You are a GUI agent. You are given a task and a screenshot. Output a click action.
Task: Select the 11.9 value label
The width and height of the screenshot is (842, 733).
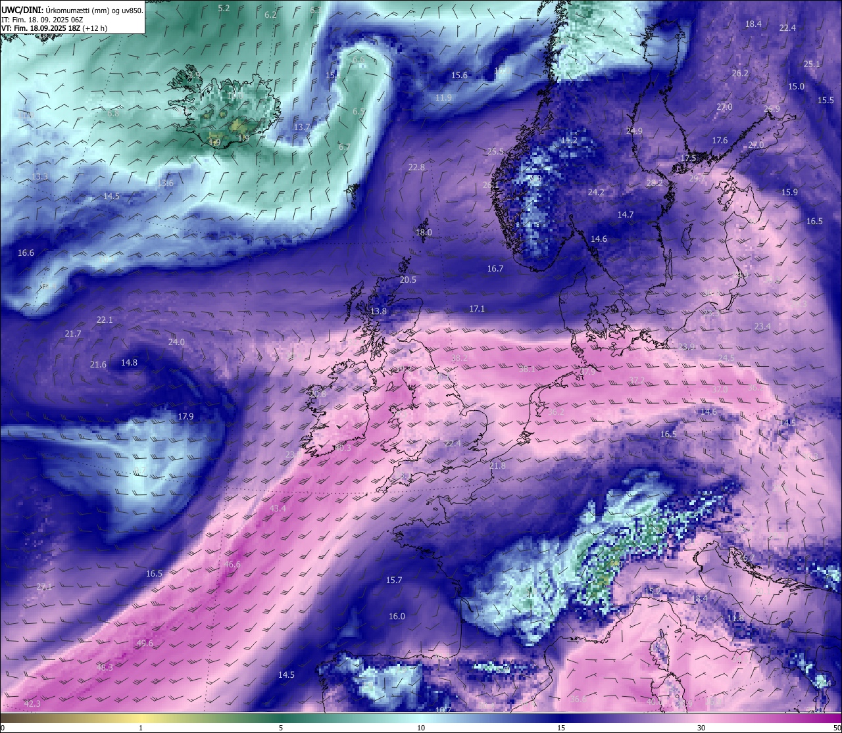click(443, 98)
